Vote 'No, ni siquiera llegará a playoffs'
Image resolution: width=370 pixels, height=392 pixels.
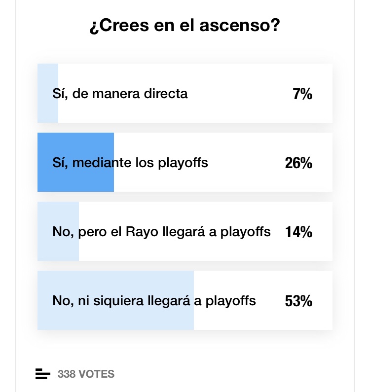tap(154, 300)
